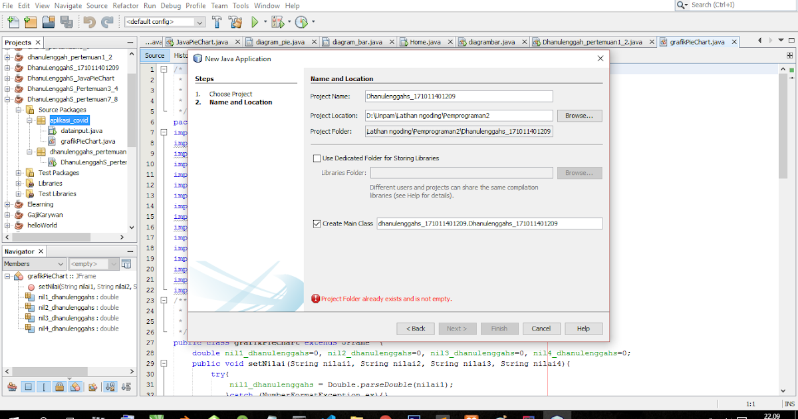The image size is (798, 419).
Task: Run the project with the green arrow icon
Action: point(256,21)
